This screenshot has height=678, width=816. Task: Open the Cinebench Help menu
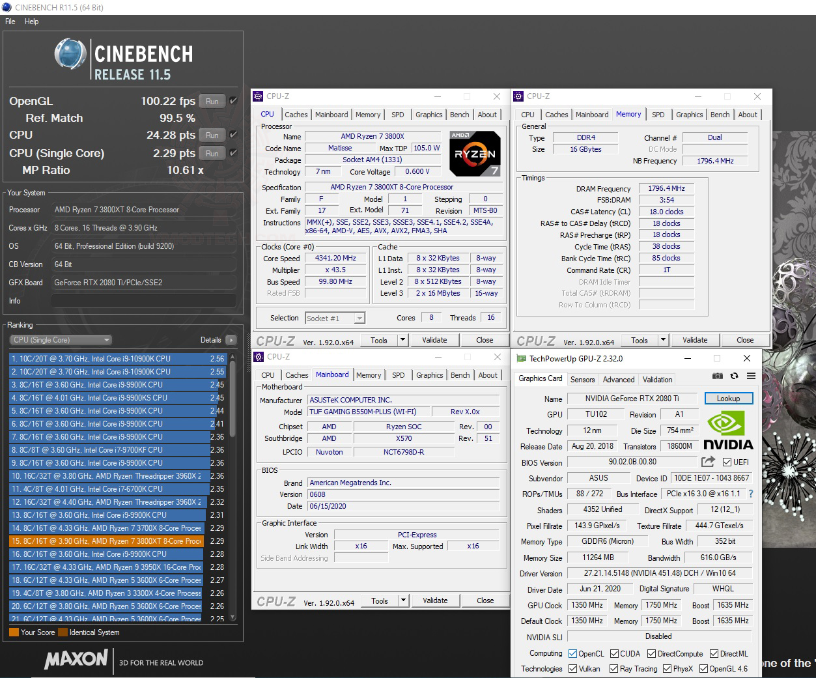[32, 21]
